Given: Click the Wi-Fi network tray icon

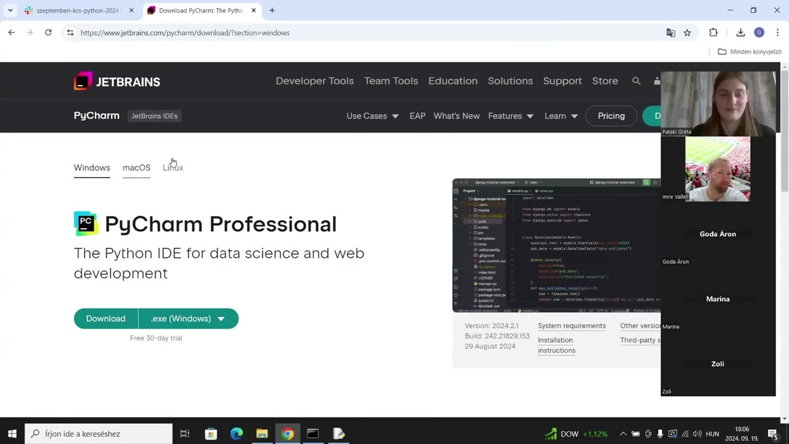Looking at the screenshot, I should (x=685, y=434).
